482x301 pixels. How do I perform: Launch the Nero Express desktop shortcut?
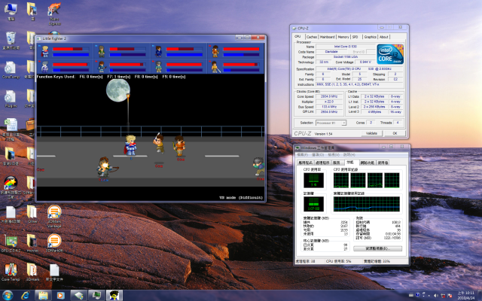coord(54,14)
